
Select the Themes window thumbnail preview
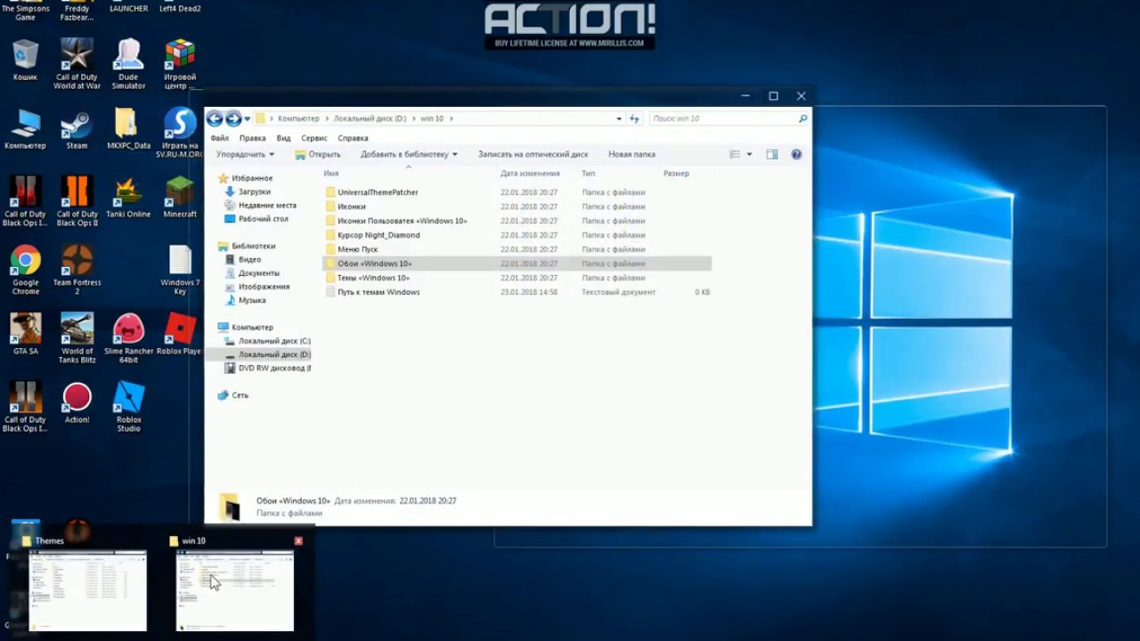click(87, 590)
